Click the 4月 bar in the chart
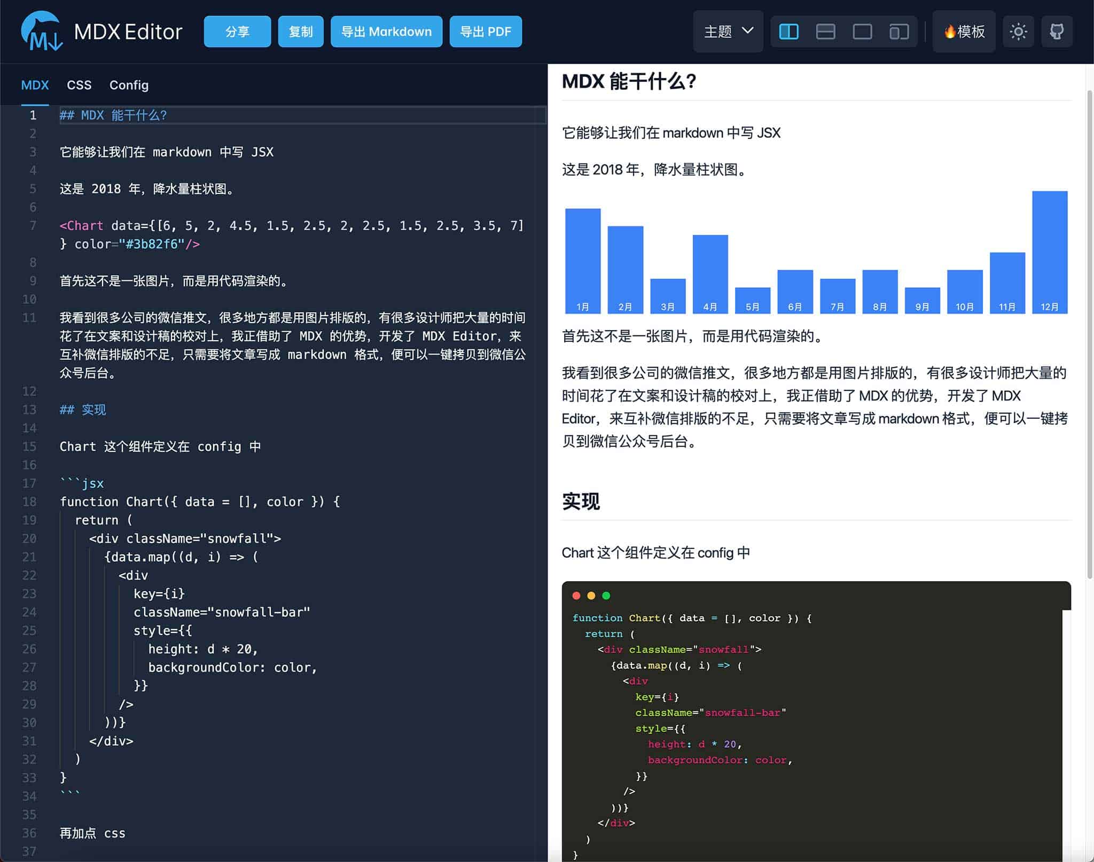This screenshot has width=1094, height=862. point(710,274)
